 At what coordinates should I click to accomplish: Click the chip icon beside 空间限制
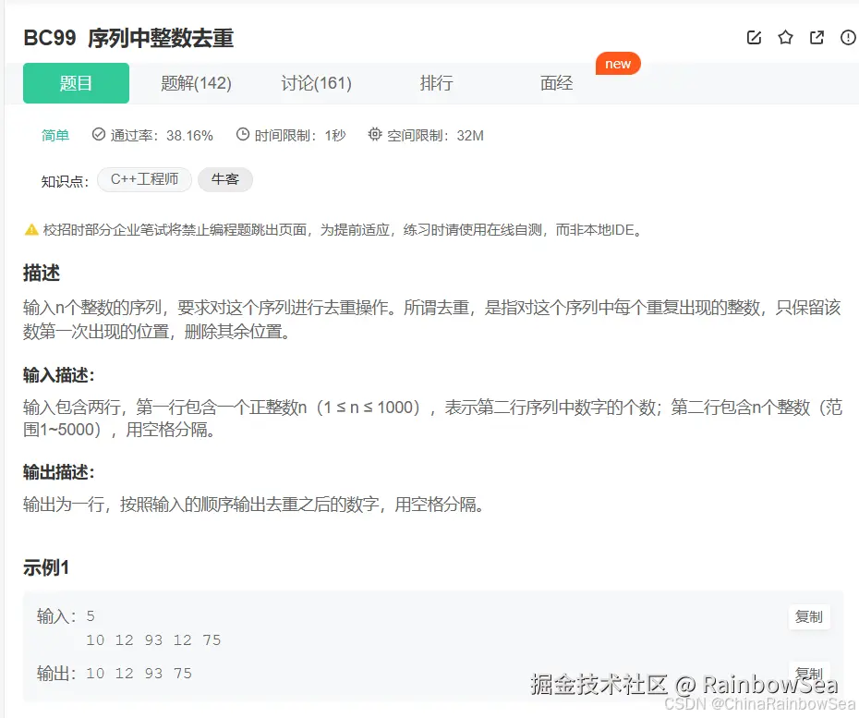coord(374,134)
